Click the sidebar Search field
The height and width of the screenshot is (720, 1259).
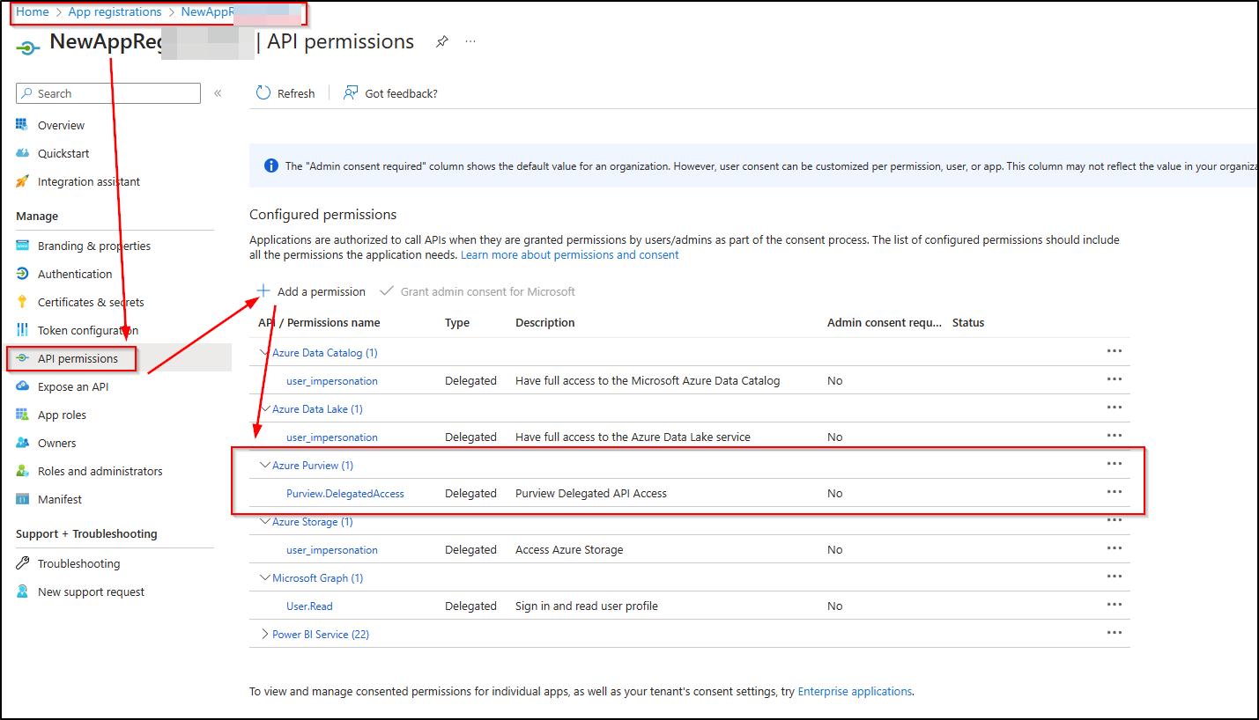(108, 93)
